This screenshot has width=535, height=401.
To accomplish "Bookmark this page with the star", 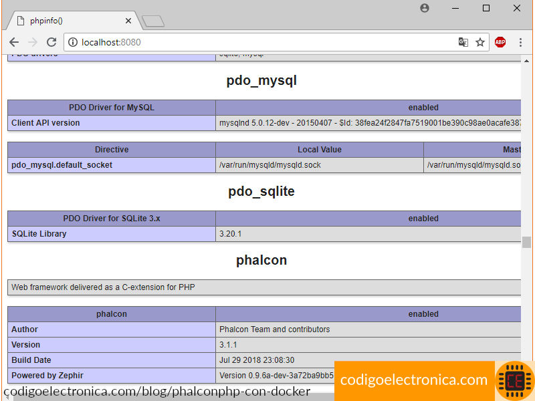I will (x=480, y=42).
